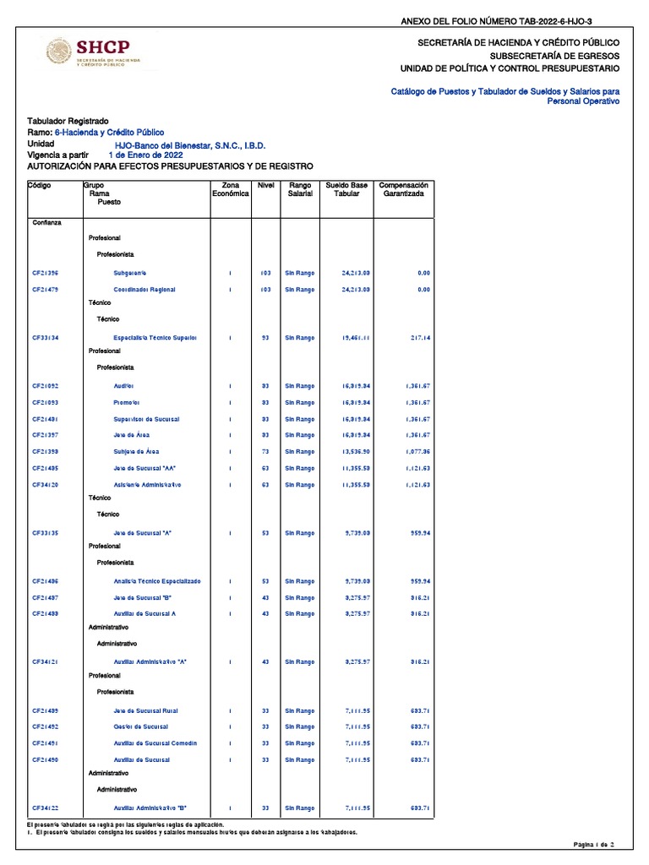Viewport: 649px width, 865px height.
Task: Click the 'Auditor' job title
Action: click(x=123, y=386)
